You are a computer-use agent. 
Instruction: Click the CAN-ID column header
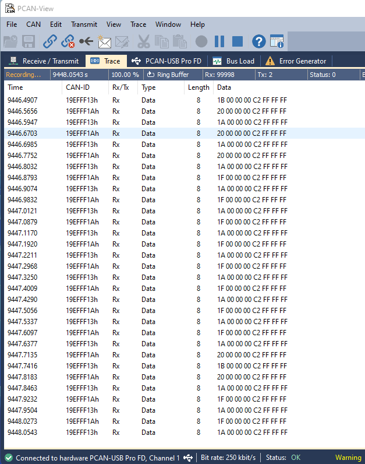[x=77, y=87]
